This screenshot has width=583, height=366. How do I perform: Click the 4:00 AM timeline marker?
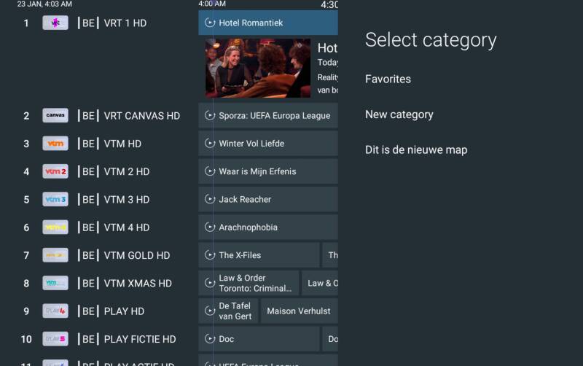coord(212,4)
